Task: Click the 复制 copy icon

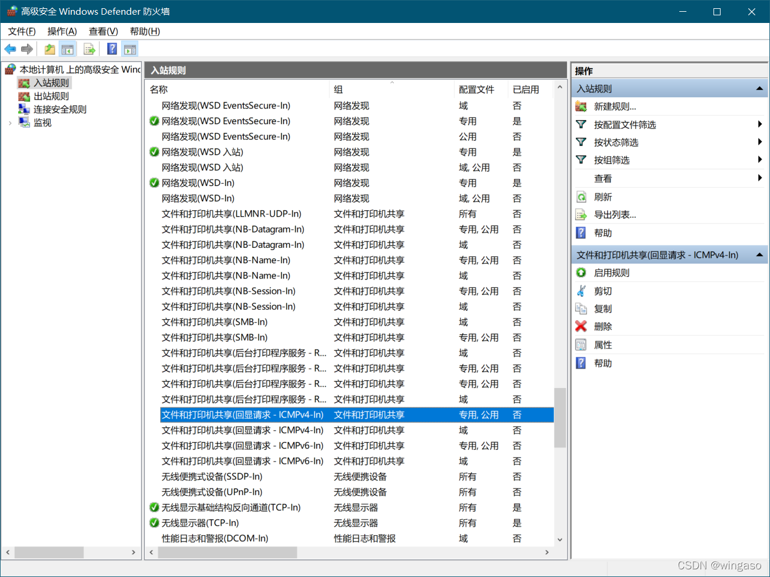Action: (581, 309)
